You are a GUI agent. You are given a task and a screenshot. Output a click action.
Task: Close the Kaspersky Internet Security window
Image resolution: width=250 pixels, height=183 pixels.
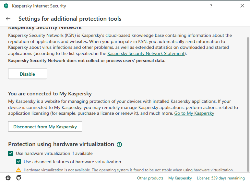(242, 6)
